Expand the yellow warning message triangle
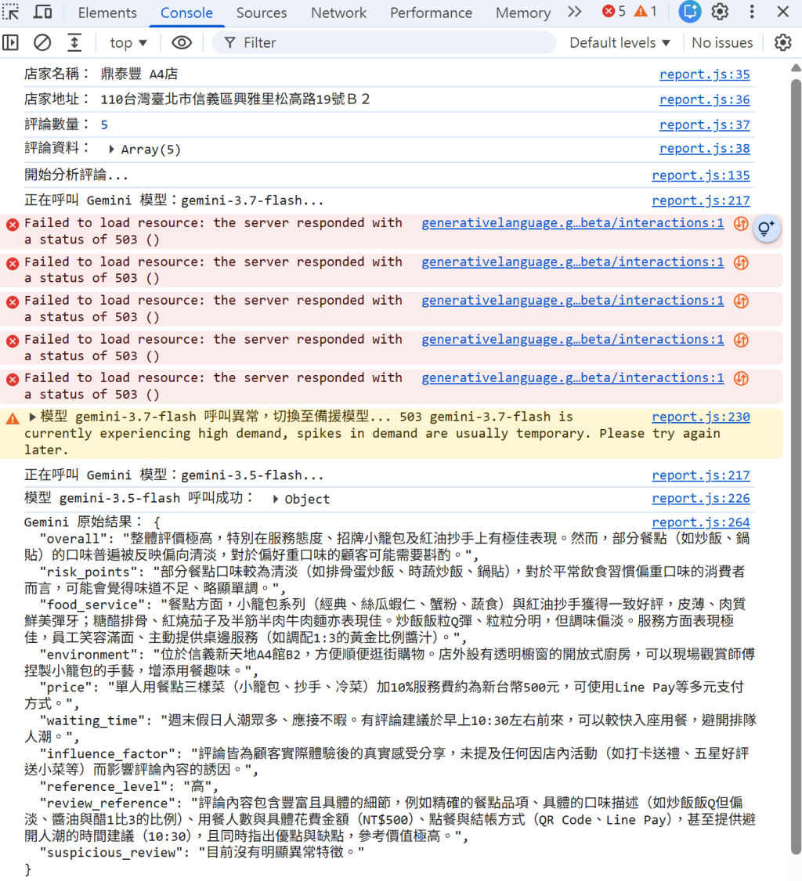 click(x=33, y=417)
